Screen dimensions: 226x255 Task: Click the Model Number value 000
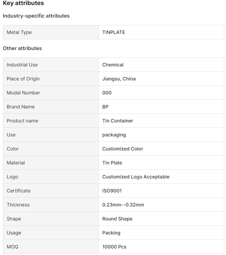pos(107,93)
